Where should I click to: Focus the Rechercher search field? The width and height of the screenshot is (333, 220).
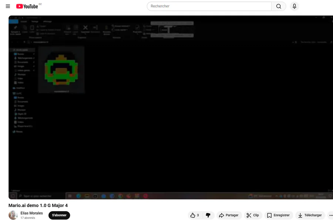click(x=209, y=6)
